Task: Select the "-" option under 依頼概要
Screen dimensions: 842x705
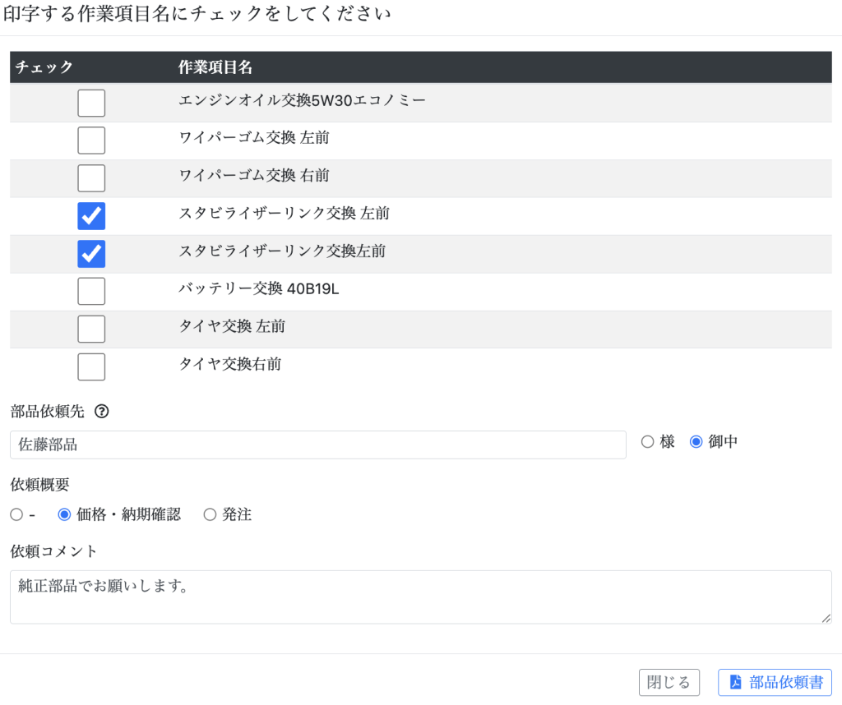Action: (x=16, y=514)
